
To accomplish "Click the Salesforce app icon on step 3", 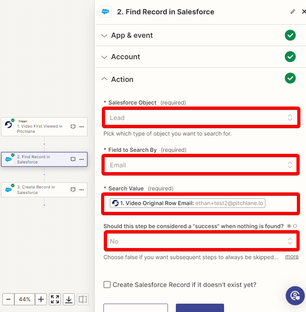I will pyautogui.click(x=9, y=190).
